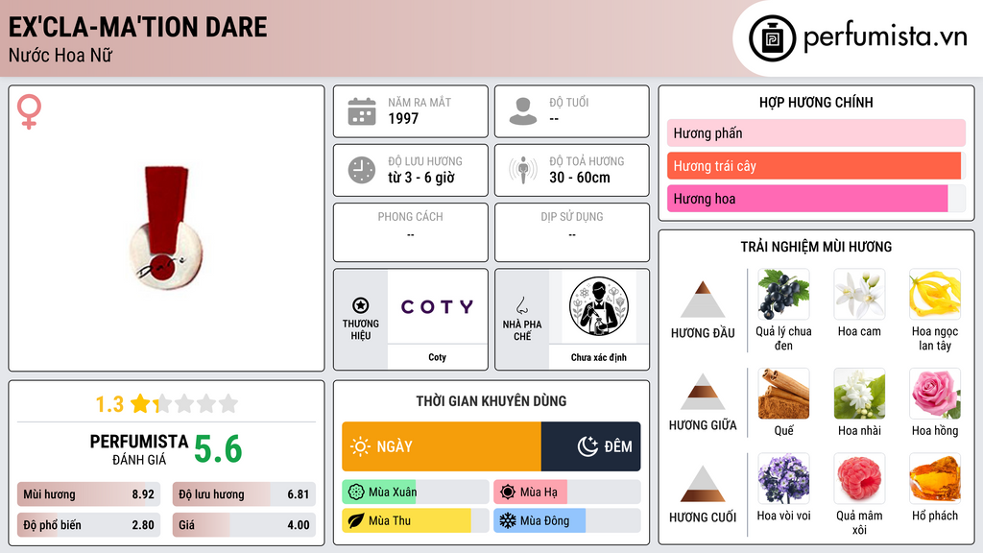This screenshot has height=553, width=983.
Task: Click the Hương phấn accord bar
Action: tap(816, 132)
